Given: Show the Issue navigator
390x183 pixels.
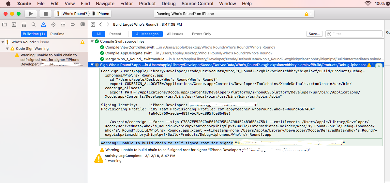Looking at the screenshot, I should click(43, 24).
